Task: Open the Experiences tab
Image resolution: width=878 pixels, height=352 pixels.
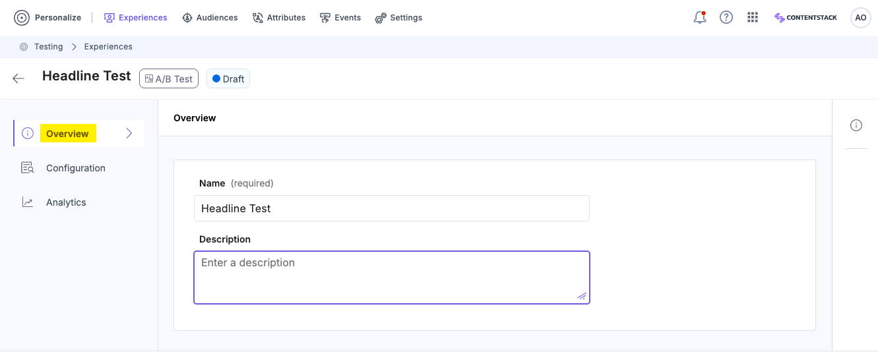Action: [136, 18]
